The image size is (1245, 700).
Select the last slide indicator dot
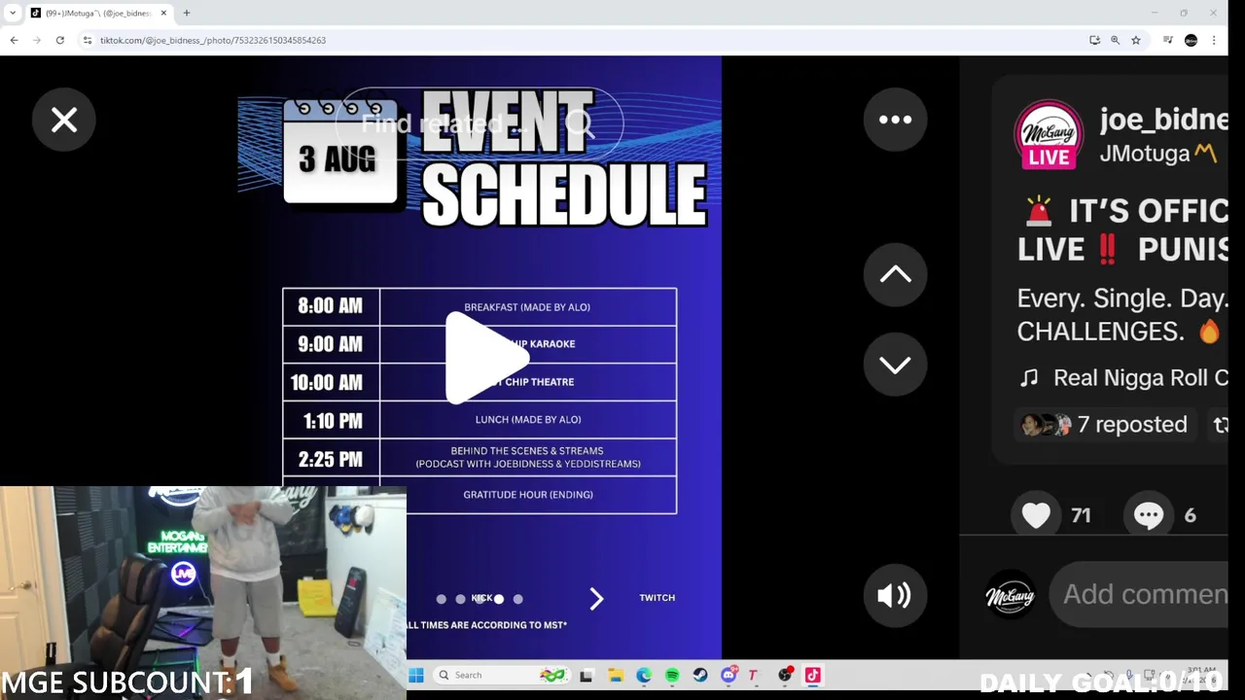(517, 599)
